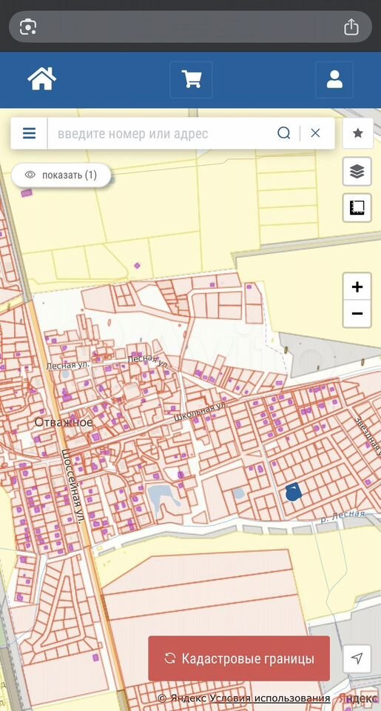Clear the search field with X
This screenshot has width=381, height=711.
point(315,133)
